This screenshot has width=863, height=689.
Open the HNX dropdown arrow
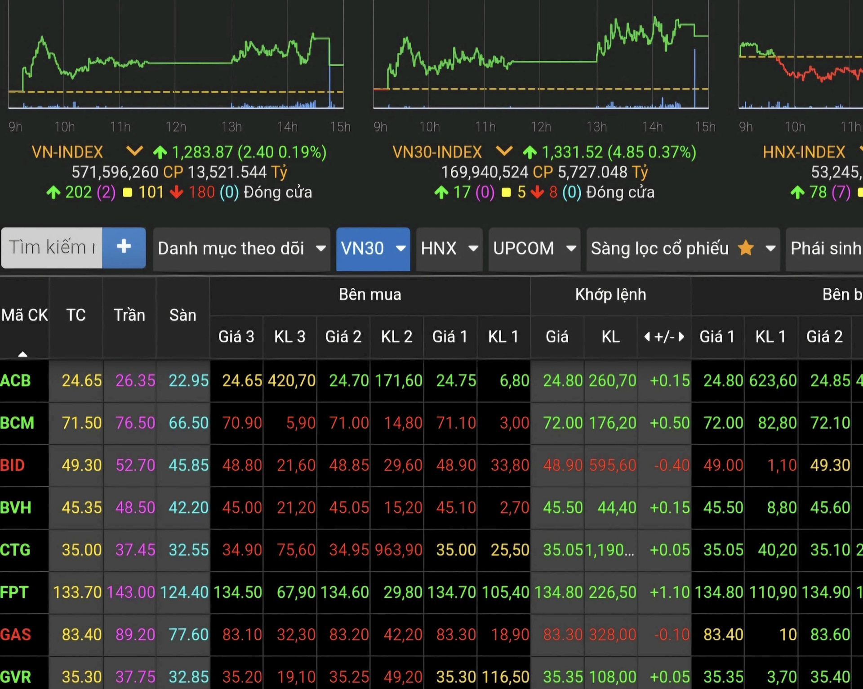(x=473, y=248)
